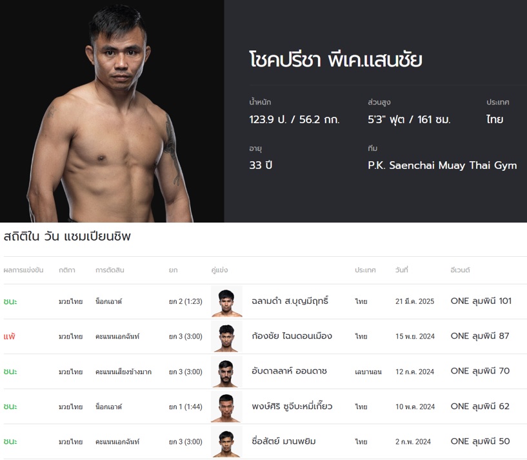Click the โชคปรีชา พีเค.แสนชัย name heading
The height and width of the screenshot is (460, 527).
(335, 60)
